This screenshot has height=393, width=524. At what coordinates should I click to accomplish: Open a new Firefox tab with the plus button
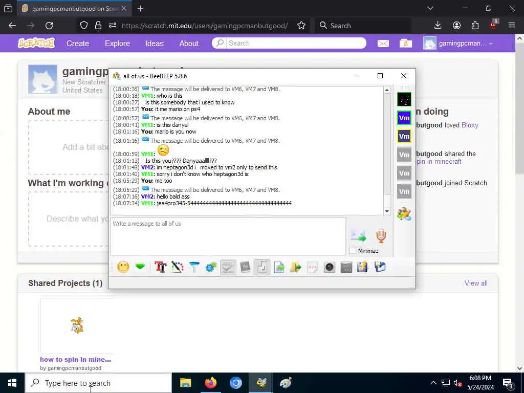click(141, 9)
